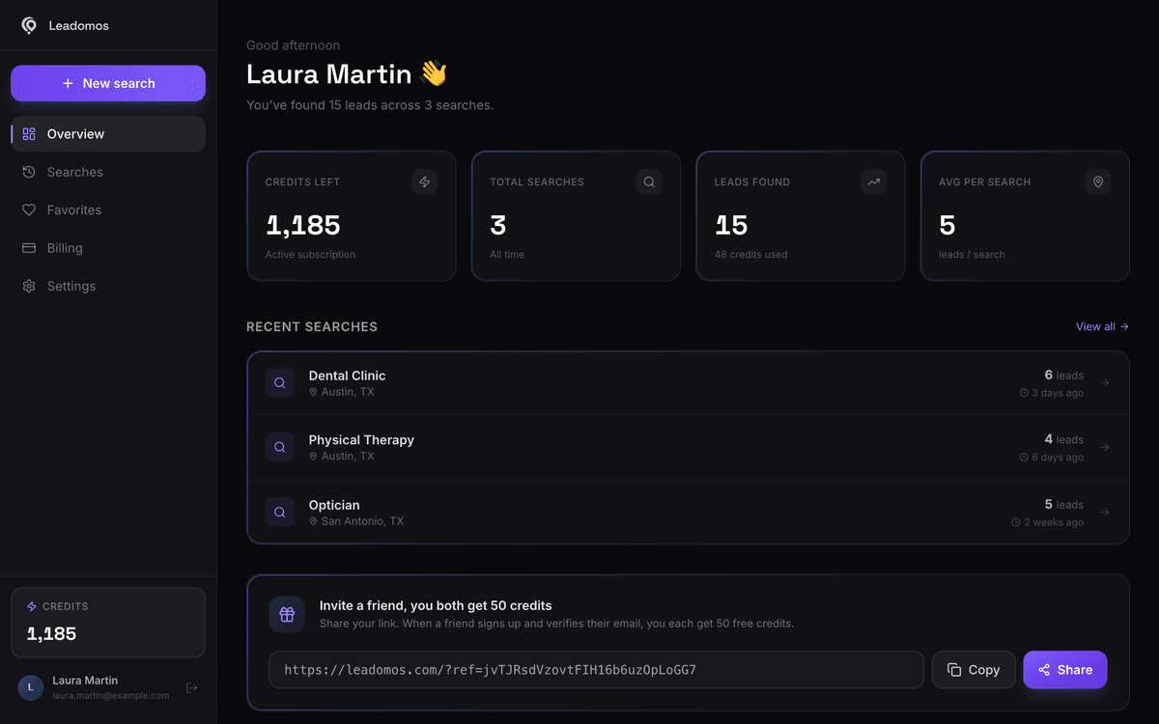Click the Dental Clinic search title
The image size is (1159, 724).
(347, 376)
